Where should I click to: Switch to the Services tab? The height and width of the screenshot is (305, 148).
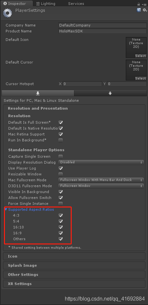coord(76,4)
